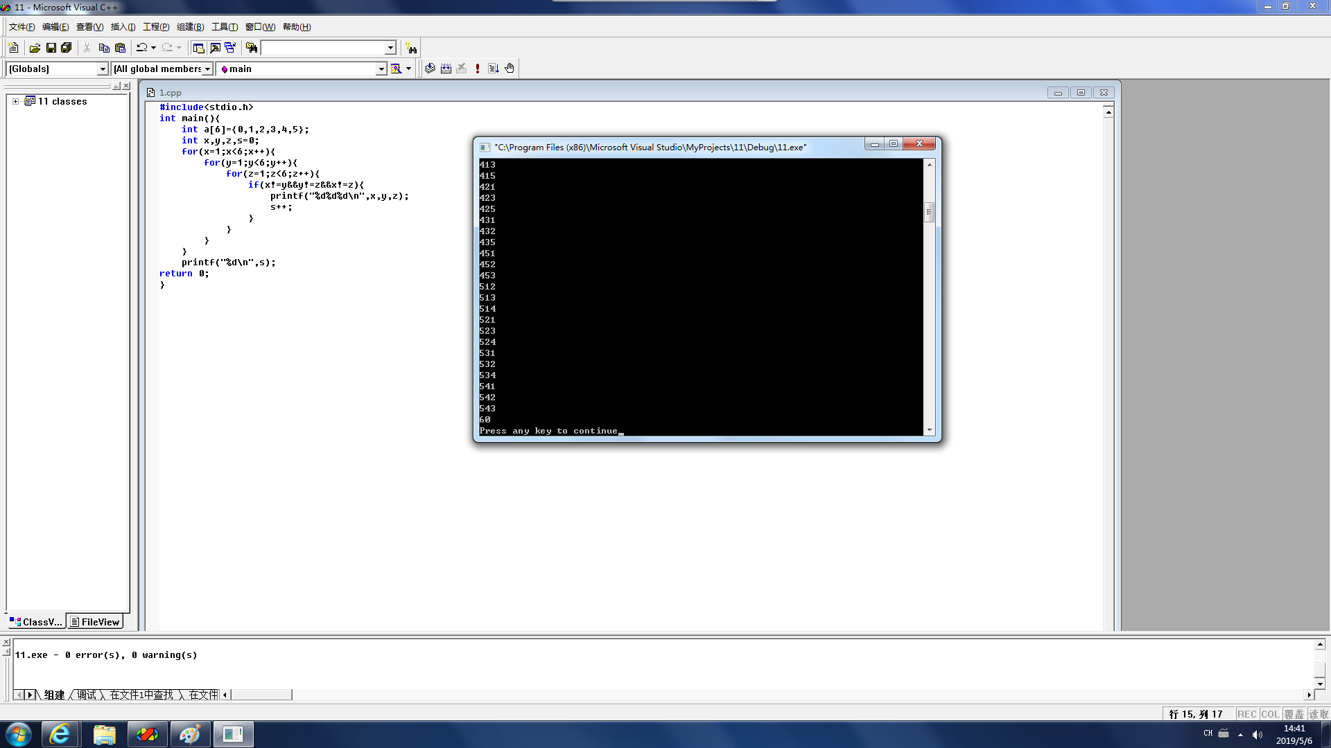Expand the 11 classes tree node
The image size is (1331, 748).
coord(15,101)
